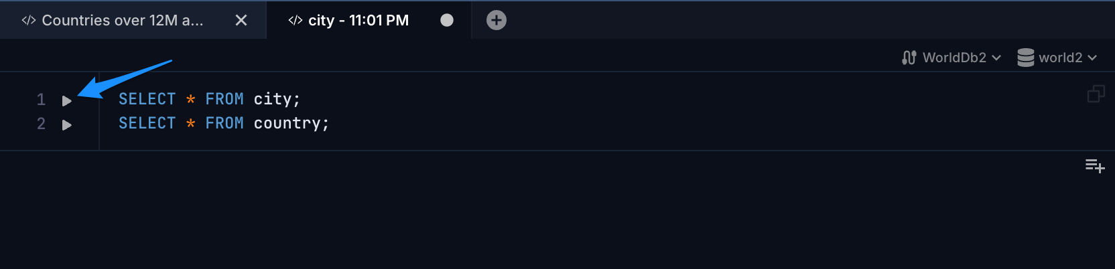
Task: Open a new query tab with the plus icon
Action: coord(496,20)
